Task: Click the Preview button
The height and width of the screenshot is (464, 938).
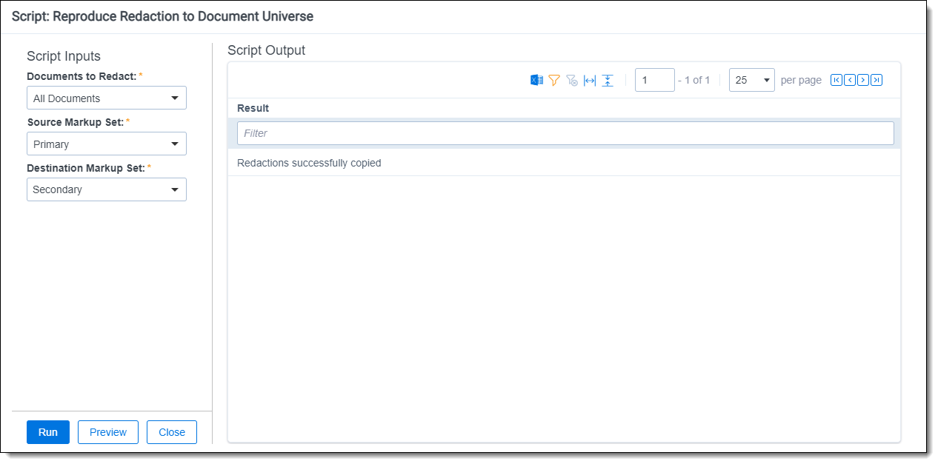Action: [108, 432]
